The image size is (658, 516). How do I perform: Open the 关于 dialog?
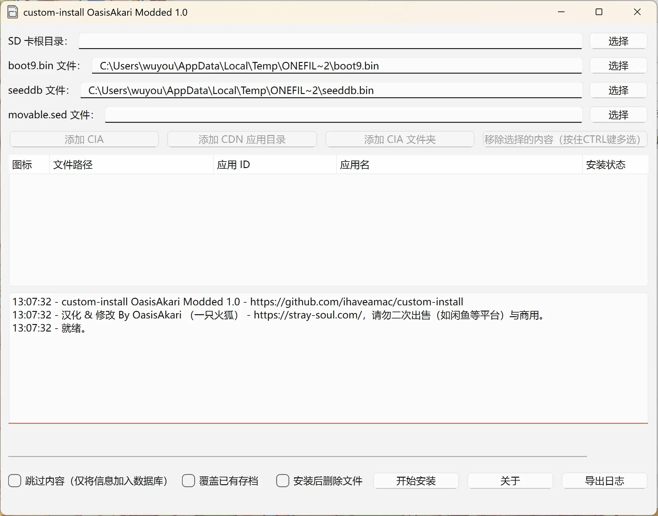click(x=510, y=481)
